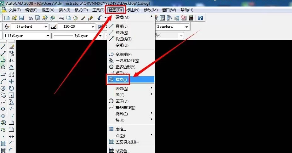Image resolution: width=292 pixels, height=153 pixels.
Task: Open the ByLayer linetype dropdown
Action: [x=100, y=36]
